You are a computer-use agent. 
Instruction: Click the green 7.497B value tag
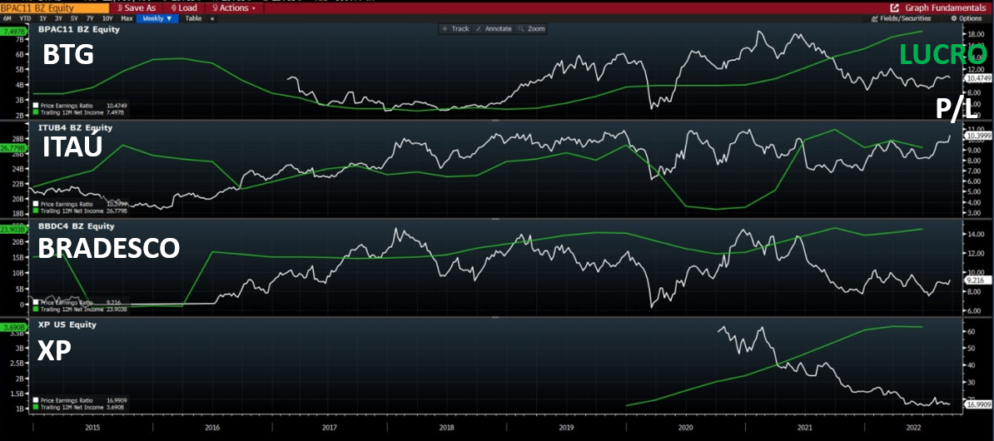pos(14,30)
